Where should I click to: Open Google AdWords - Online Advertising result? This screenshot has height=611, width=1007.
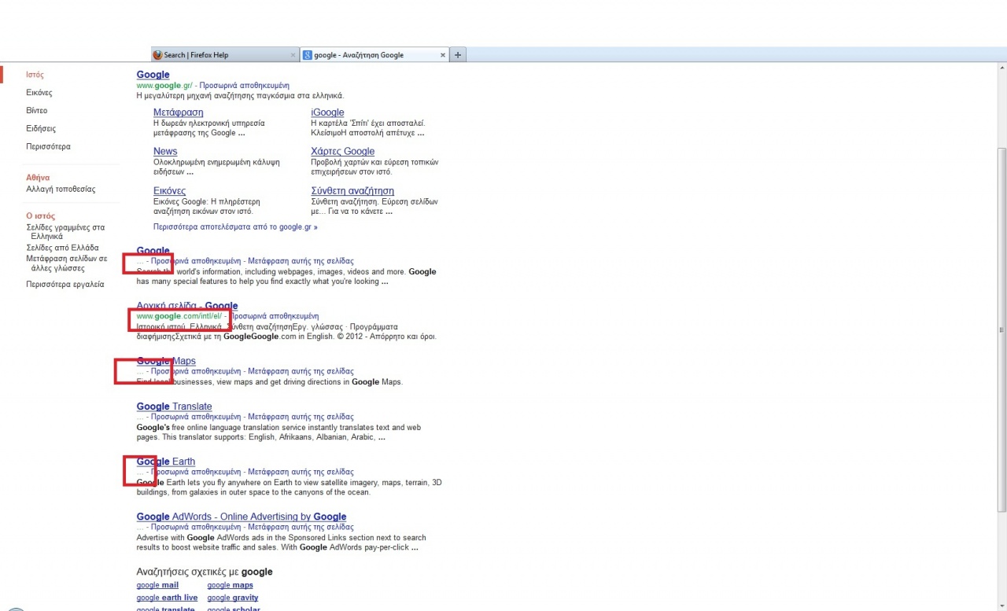pos(242,517)
